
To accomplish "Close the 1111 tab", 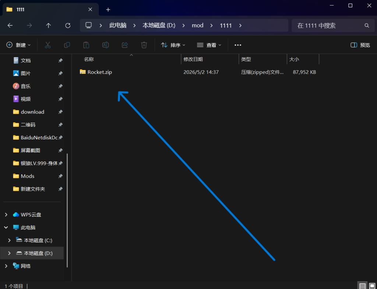I will click(x=90, y=9).
